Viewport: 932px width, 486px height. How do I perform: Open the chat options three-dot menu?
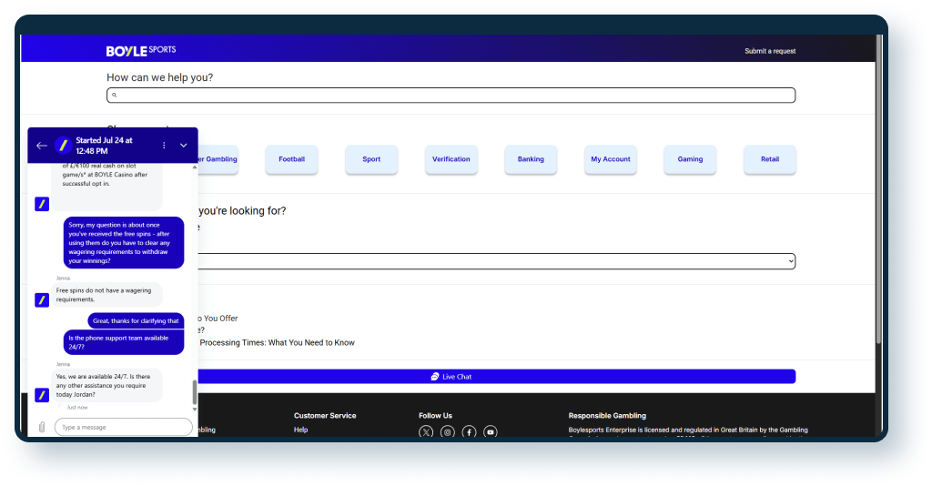pyautogui.click(x=164, y=146)
